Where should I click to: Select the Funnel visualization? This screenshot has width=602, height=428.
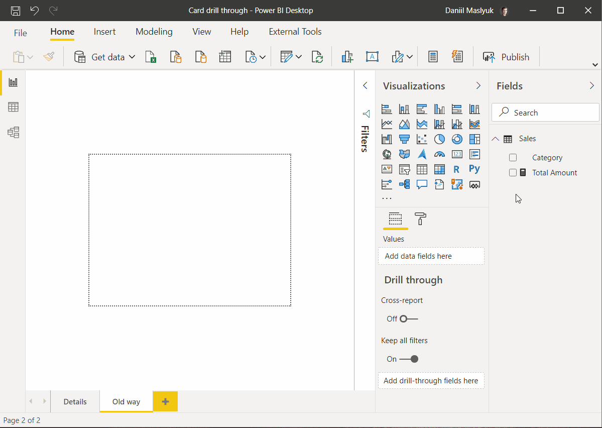coord(404,139)
